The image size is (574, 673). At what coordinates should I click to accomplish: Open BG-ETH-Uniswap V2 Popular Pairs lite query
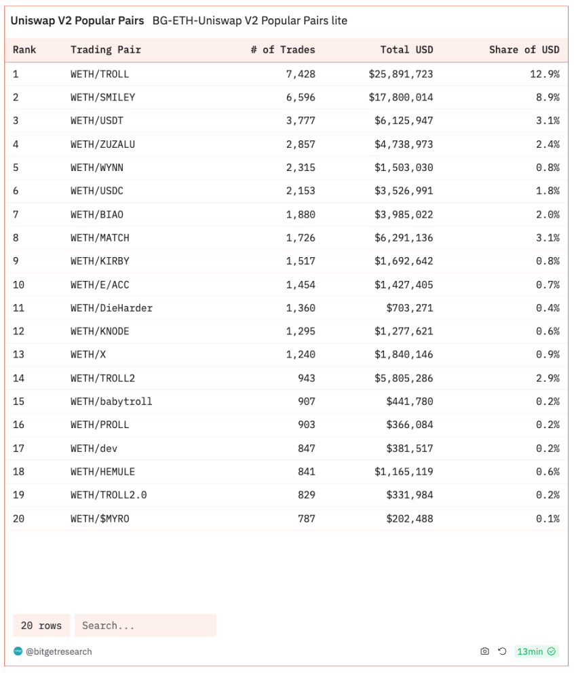[250, 20]
